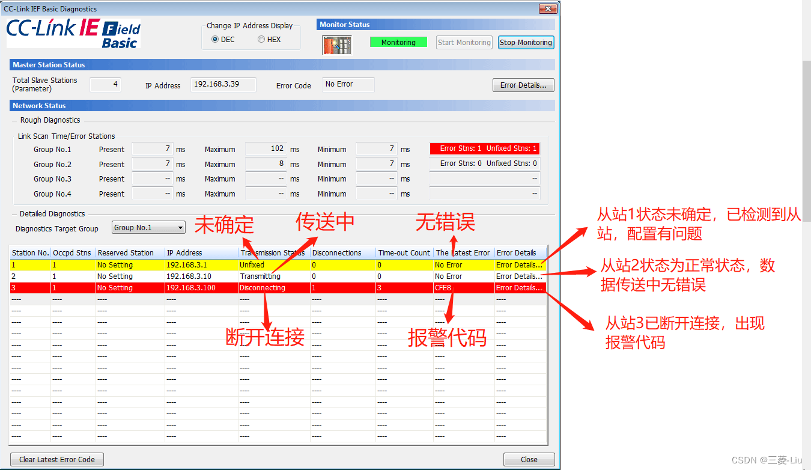Click the CC-Link IE Field Basic logo
Viewport: 811px width, 470px height.
click(x=72, y=34)
